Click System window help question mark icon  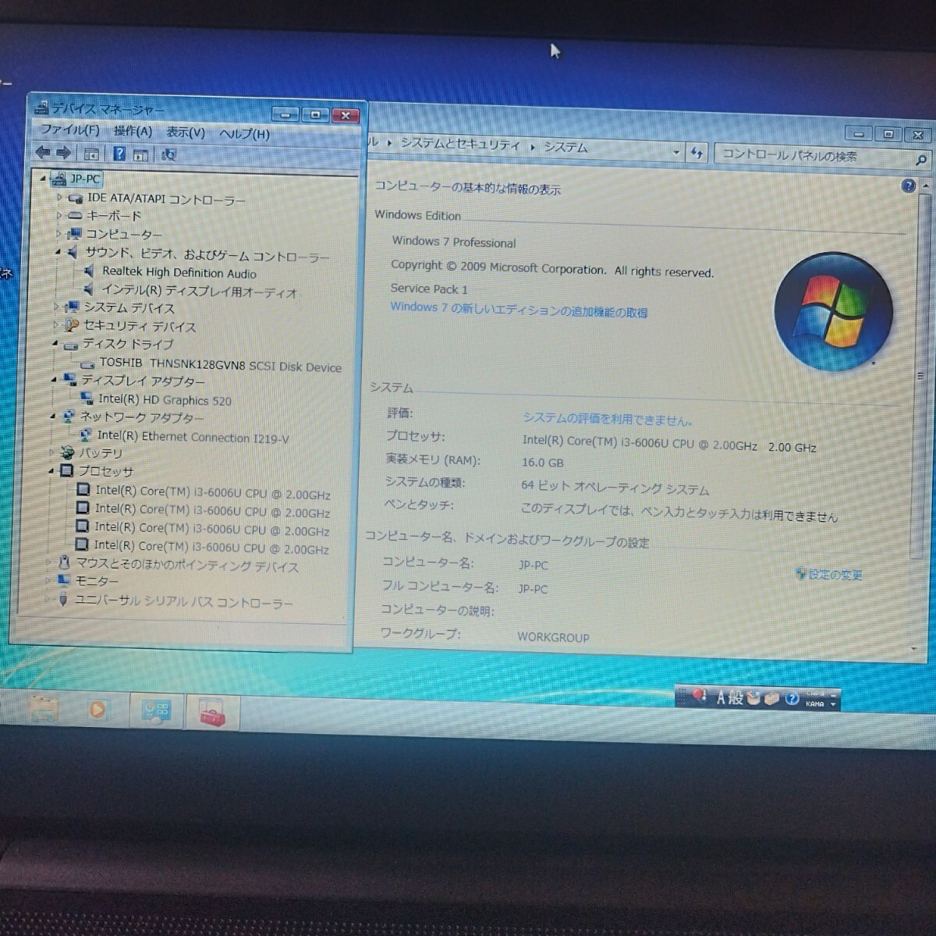[x=908, y=186]
